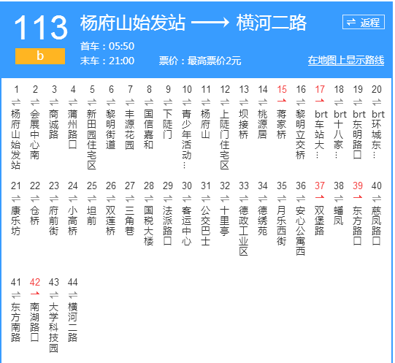The width and height of the screenshot is (395, 363).
Task: Select stop 17 brt车站大
Action: (321, 134)
